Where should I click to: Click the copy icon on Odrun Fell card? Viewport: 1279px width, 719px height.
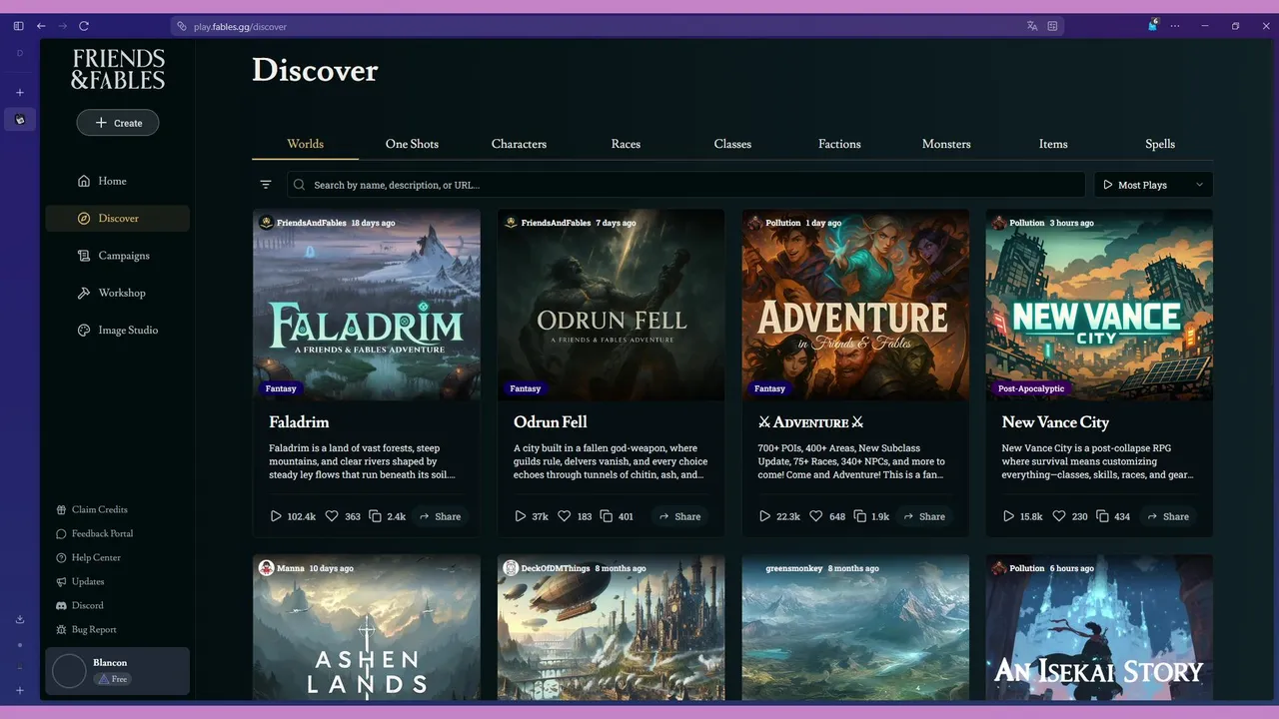pyautogui.click(x=607, y=516)
